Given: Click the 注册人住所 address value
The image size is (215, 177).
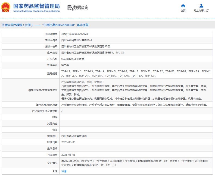Looking at the screenshot, I should click(x=86, y=46).
